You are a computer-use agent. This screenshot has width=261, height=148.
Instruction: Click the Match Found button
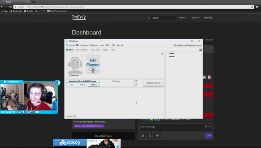click(x=153, y=83)
